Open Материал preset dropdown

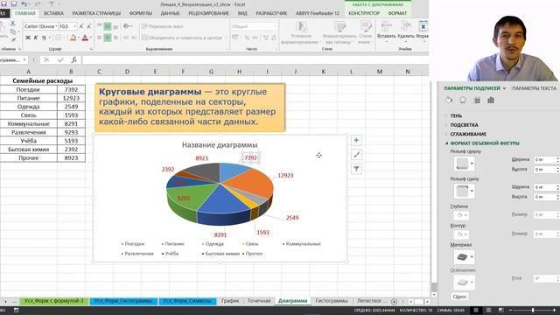(465, 256)
